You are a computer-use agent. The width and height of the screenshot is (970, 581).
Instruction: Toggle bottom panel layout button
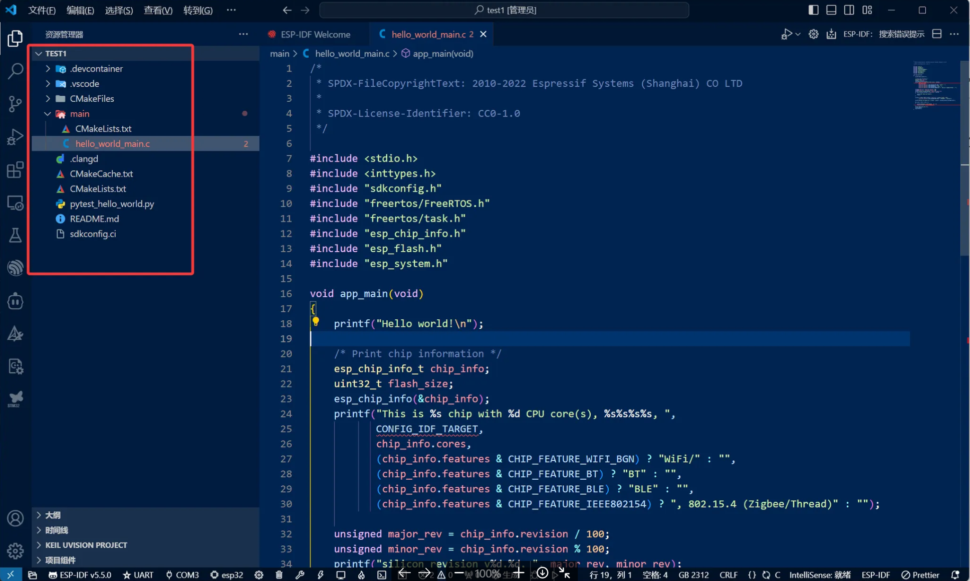click(831, 10)
